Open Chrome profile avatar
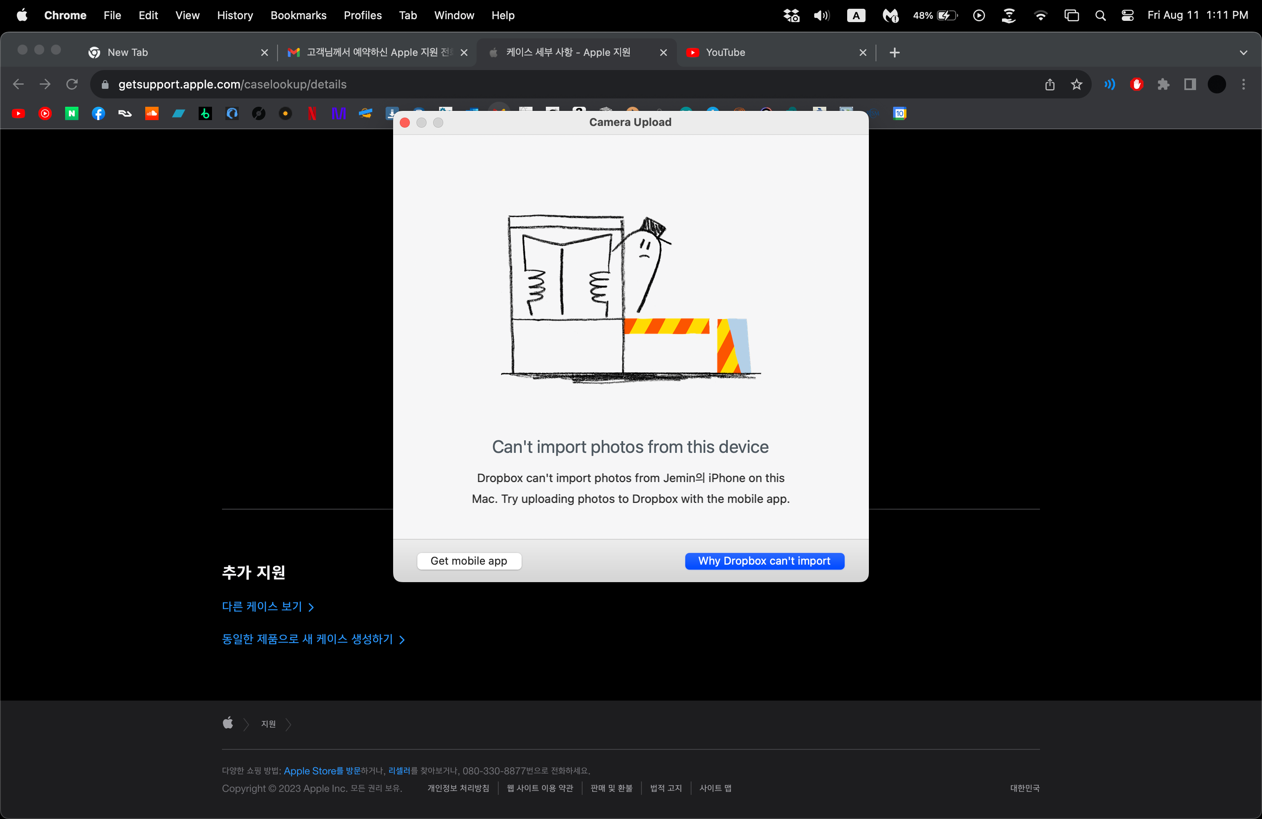Viewport: 1262px width, 819px height. click(x=1217, y=84)
